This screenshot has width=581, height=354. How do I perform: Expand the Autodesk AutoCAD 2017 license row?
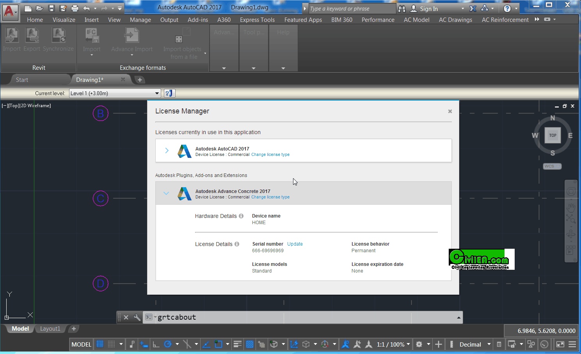(167, 150)
